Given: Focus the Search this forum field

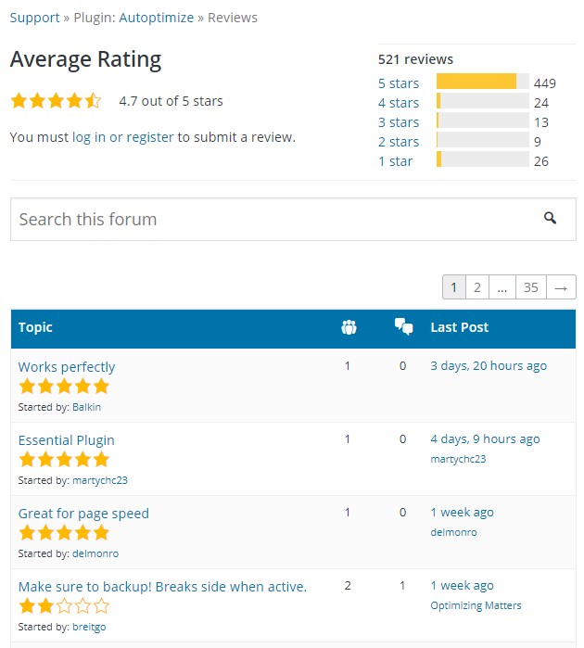Looking at the screenshot, I should (293, 219).
